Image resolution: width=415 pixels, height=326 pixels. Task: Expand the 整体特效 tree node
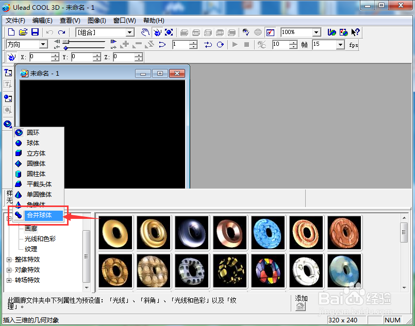pyautogui.click(x=9, y=260)
